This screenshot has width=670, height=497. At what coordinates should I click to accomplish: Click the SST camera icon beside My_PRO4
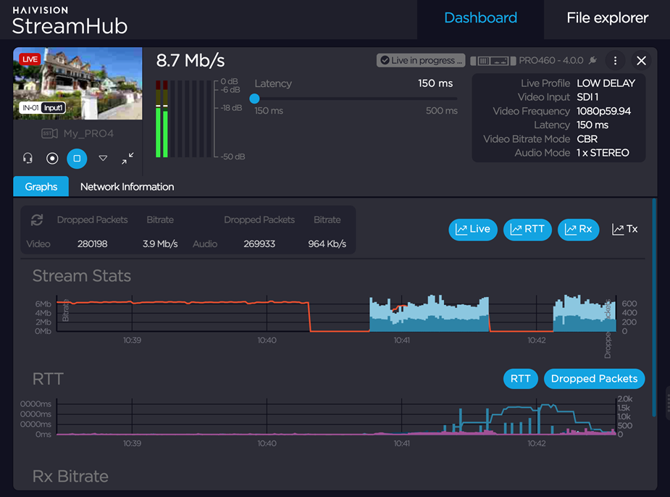click(49, 134)
